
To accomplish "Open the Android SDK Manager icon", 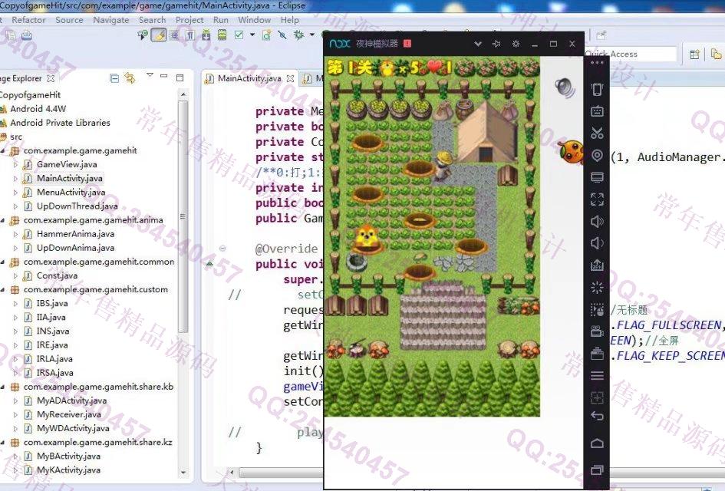I will (206, 35).
